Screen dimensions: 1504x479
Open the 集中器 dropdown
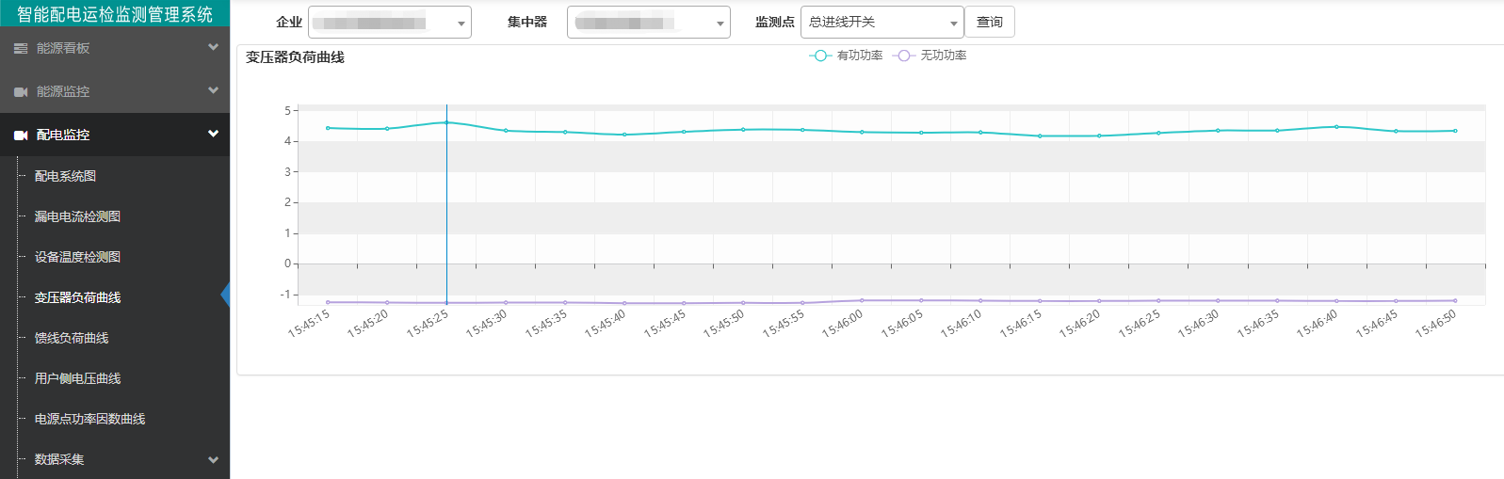click(x=648, y=23)
